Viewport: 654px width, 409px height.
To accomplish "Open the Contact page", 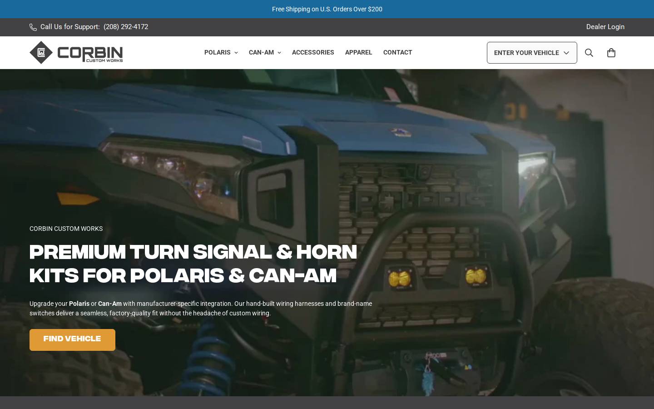I will (397, 52).
